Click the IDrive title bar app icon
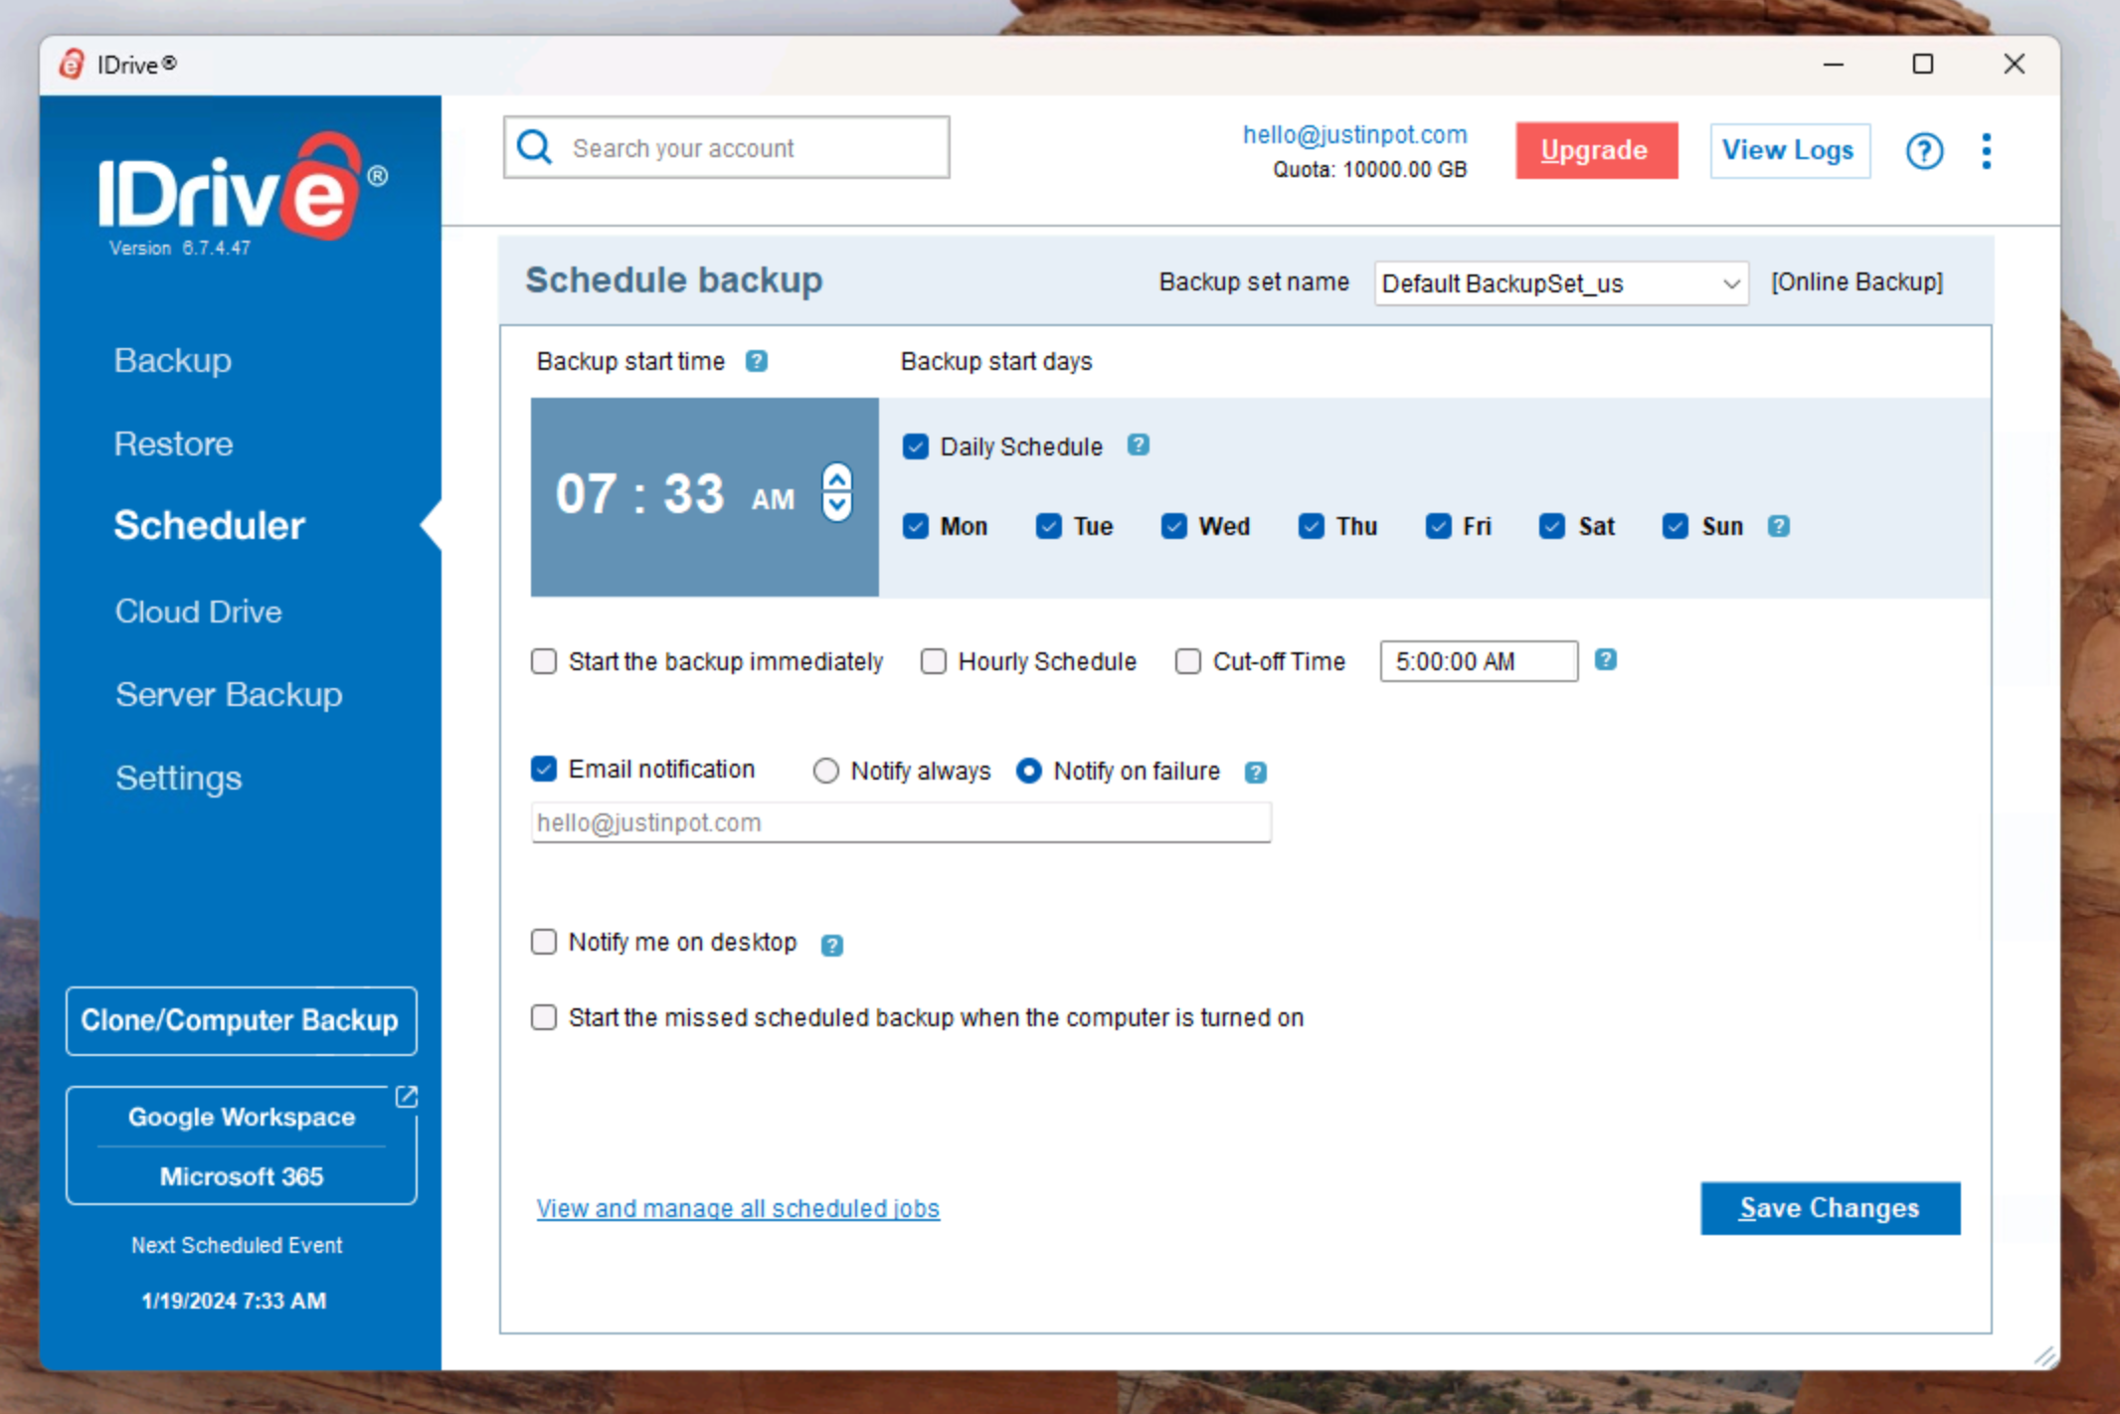 (x=72, y=65)
